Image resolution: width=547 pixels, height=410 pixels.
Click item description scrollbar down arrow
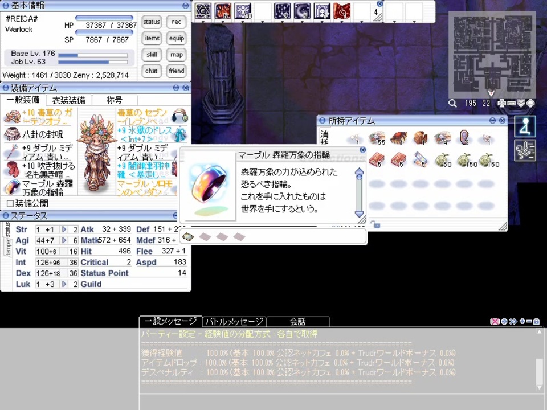click(x=360, y=214)
